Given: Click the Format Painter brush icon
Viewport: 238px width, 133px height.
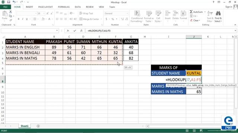Looking at the screenshot, I should coord(10,20).
